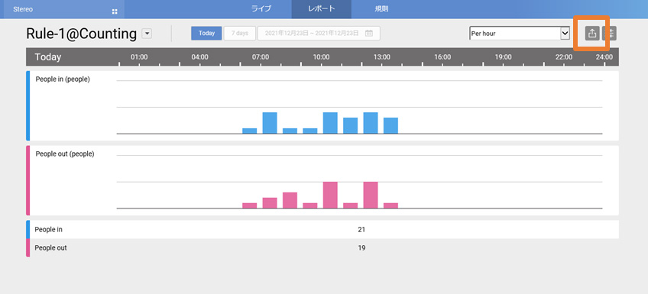Open the calendar date picker icon
648x294 pixels.
point(369,34)
